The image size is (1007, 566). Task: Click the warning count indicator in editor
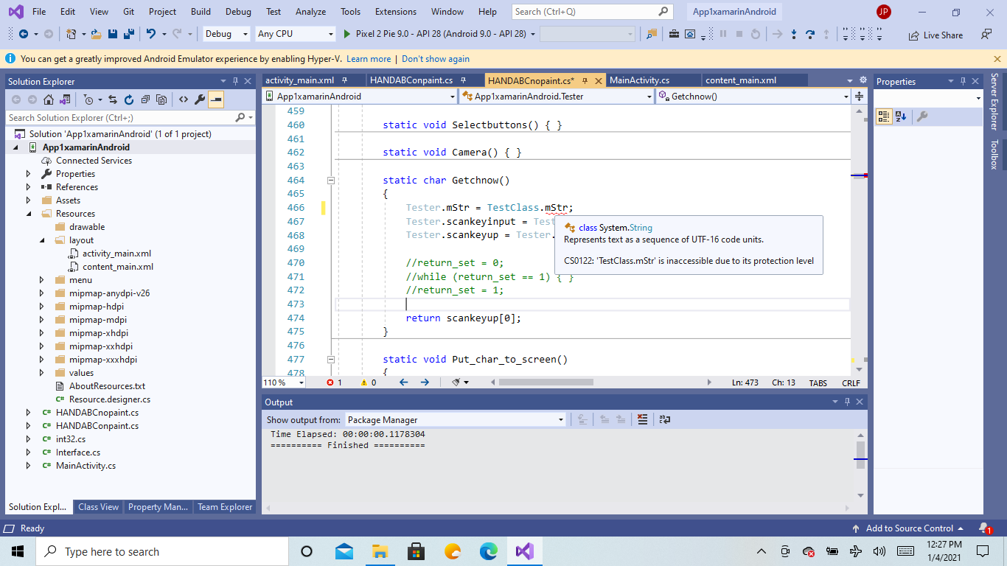[x=368, y=382]
